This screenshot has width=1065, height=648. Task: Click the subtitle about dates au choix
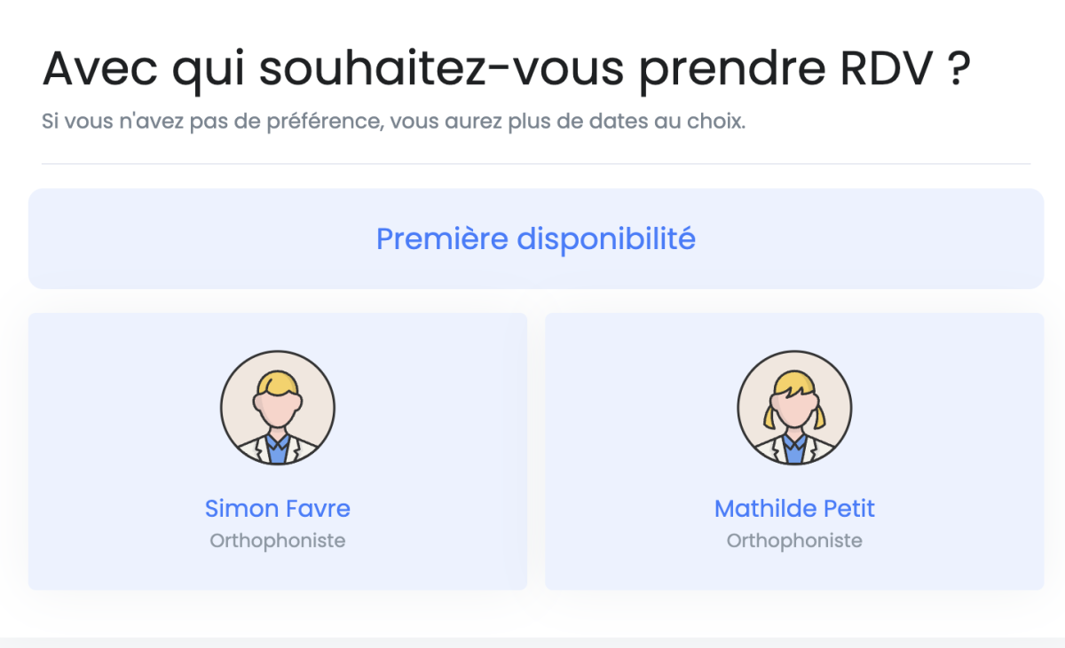(393, 121)
